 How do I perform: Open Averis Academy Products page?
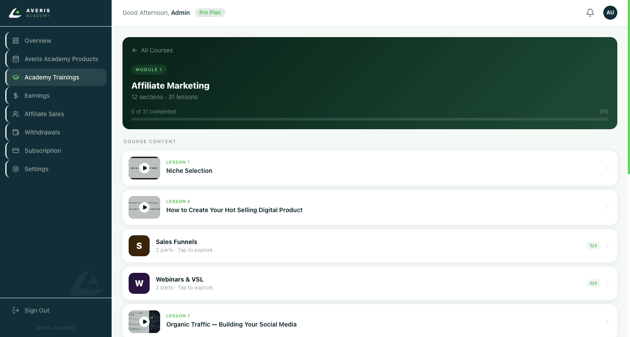(x=56, y=59)
